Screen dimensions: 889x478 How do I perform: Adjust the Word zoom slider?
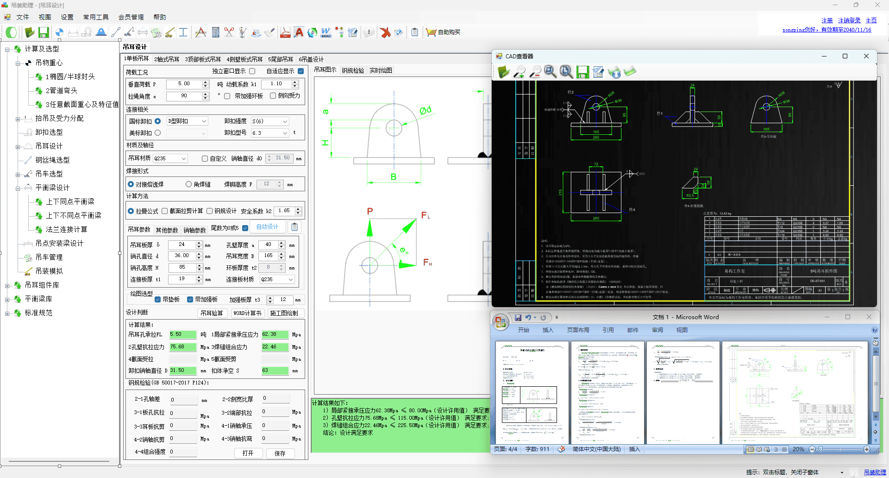tap(820, 449)
